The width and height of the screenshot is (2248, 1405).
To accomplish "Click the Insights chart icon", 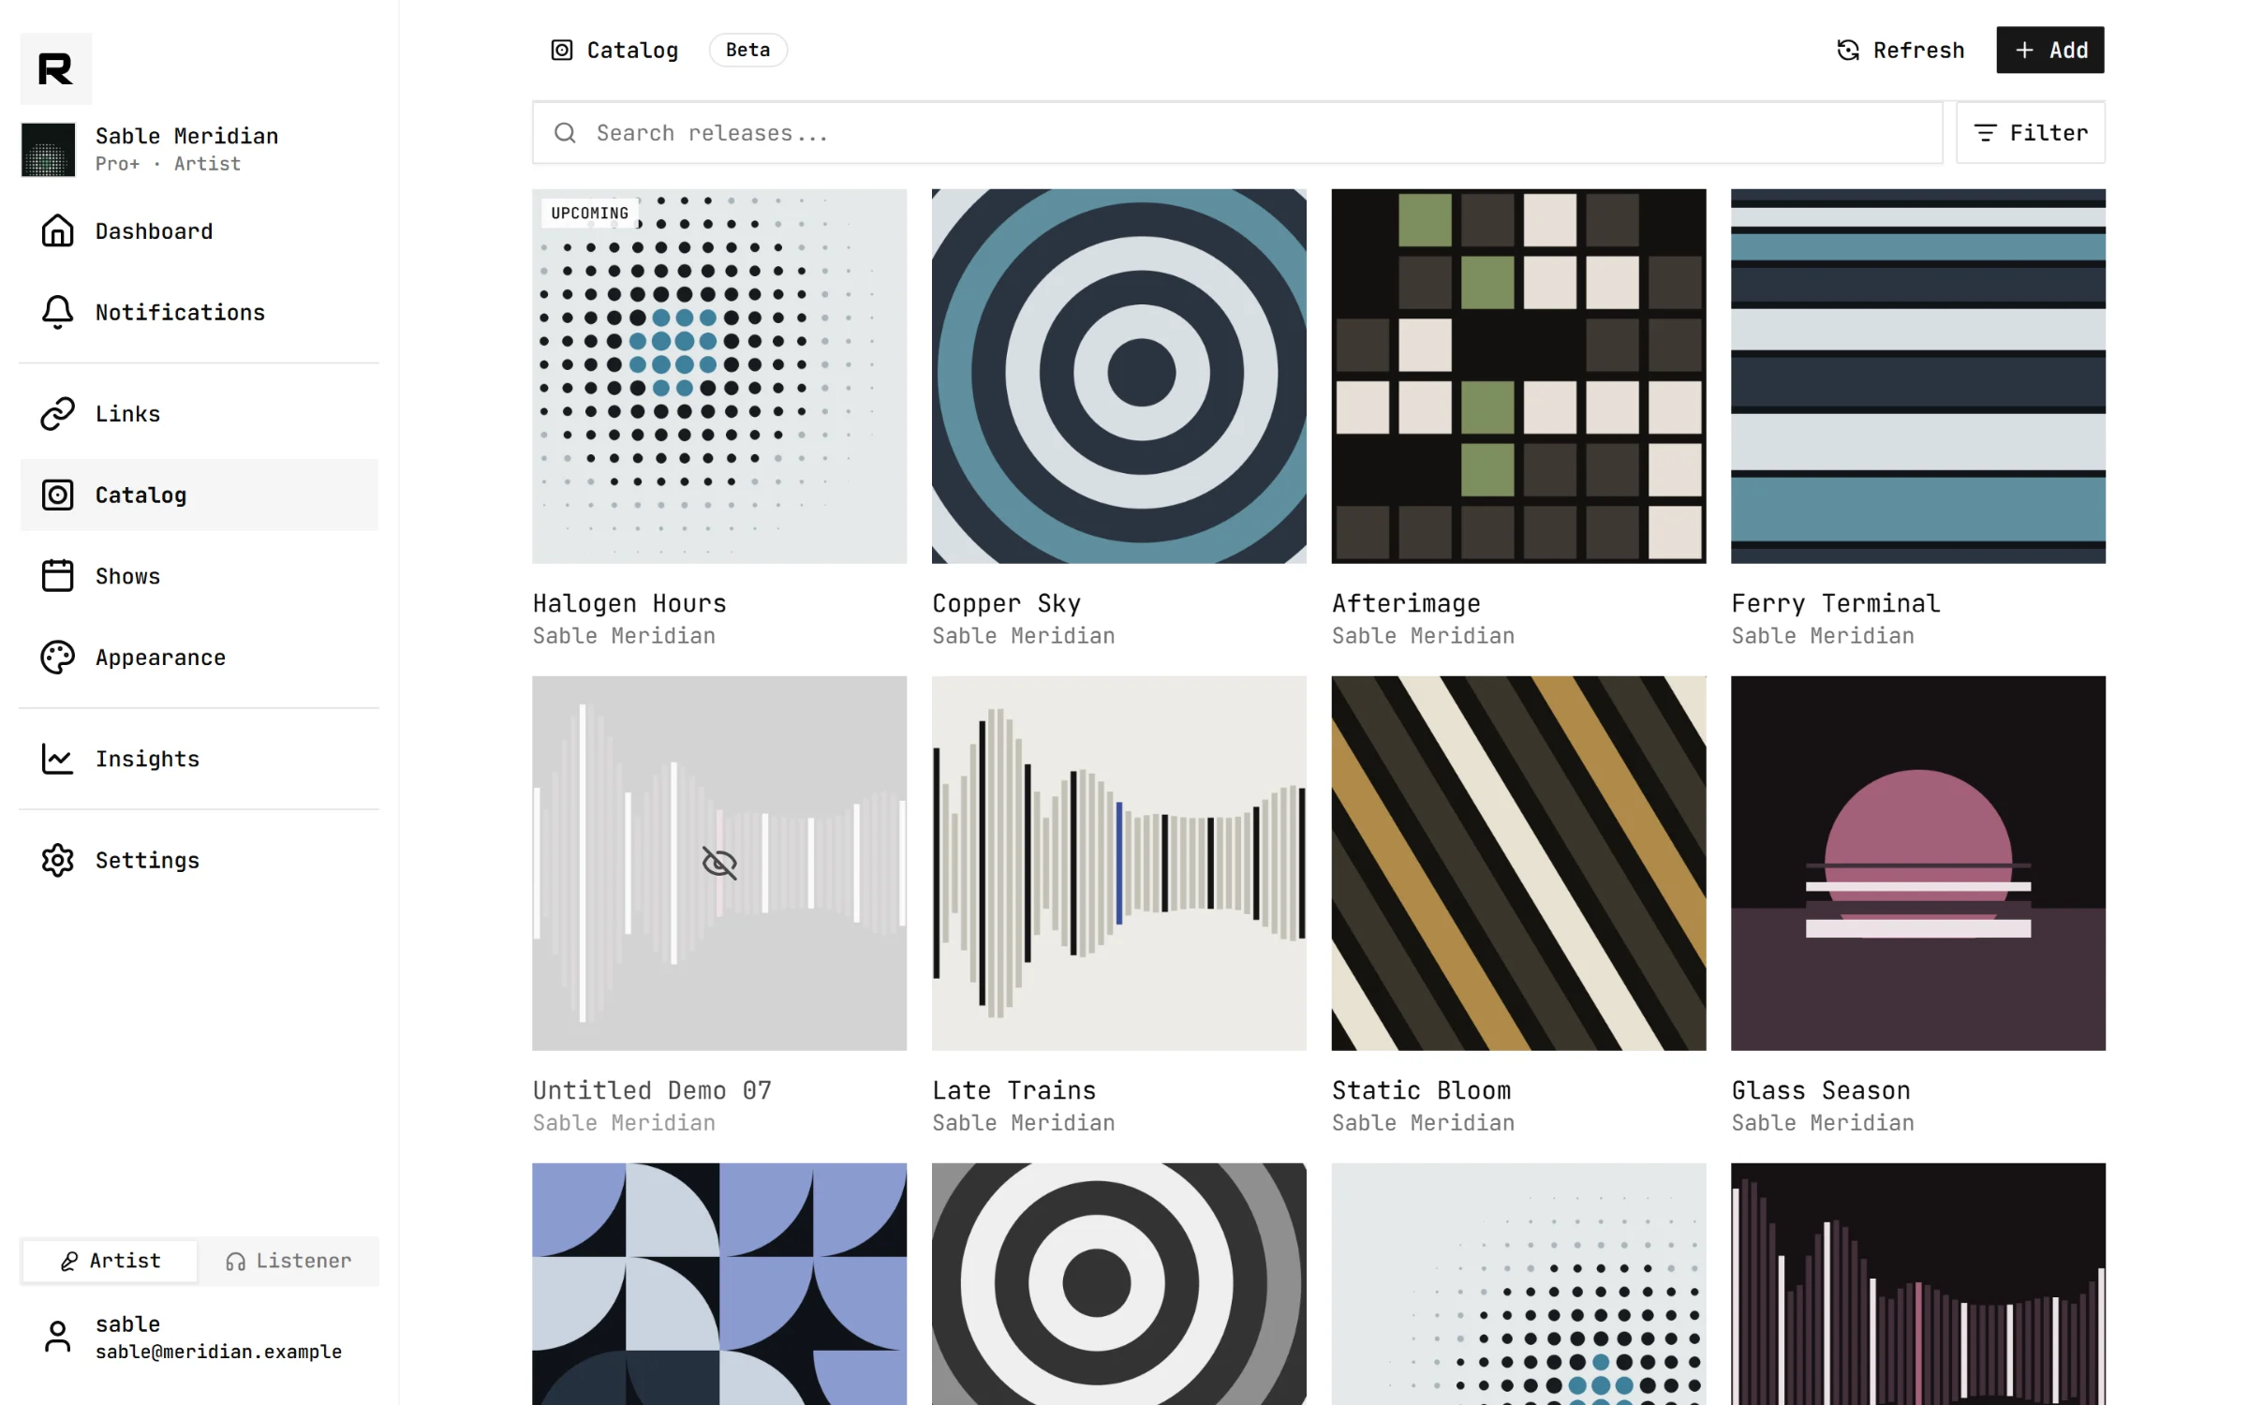I will [57, 758].
